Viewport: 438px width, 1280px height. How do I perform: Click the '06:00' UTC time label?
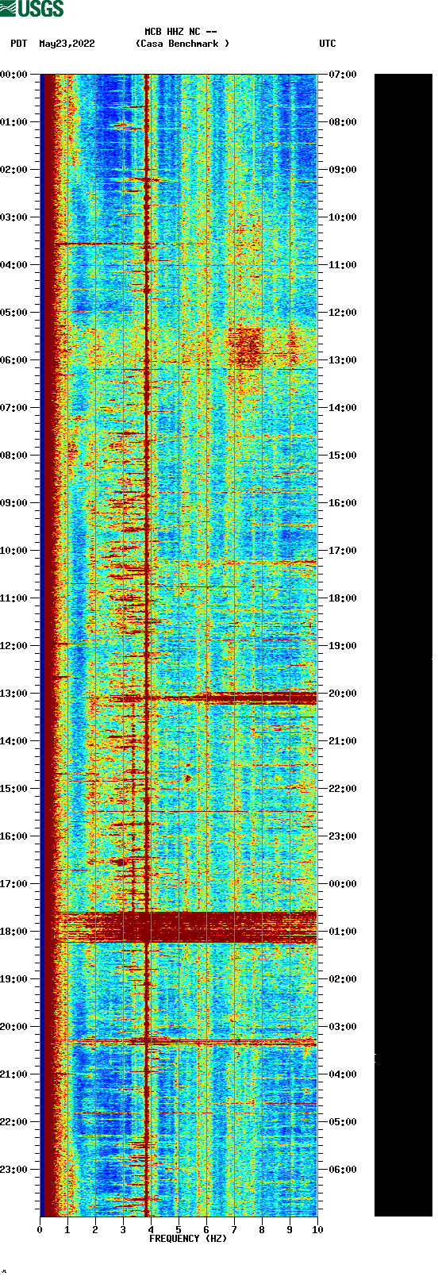(342, 1170)
